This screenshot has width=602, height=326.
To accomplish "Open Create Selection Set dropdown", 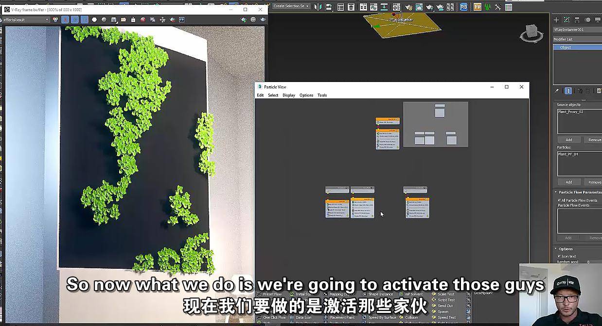I will pos(291,6).
